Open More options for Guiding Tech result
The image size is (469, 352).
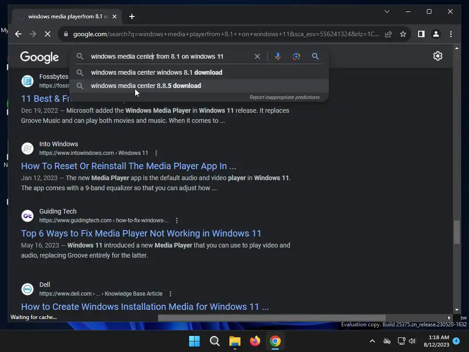(x=177, y=220)
